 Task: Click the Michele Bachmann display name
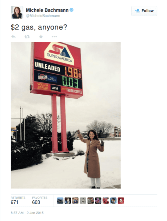[47, 10]
